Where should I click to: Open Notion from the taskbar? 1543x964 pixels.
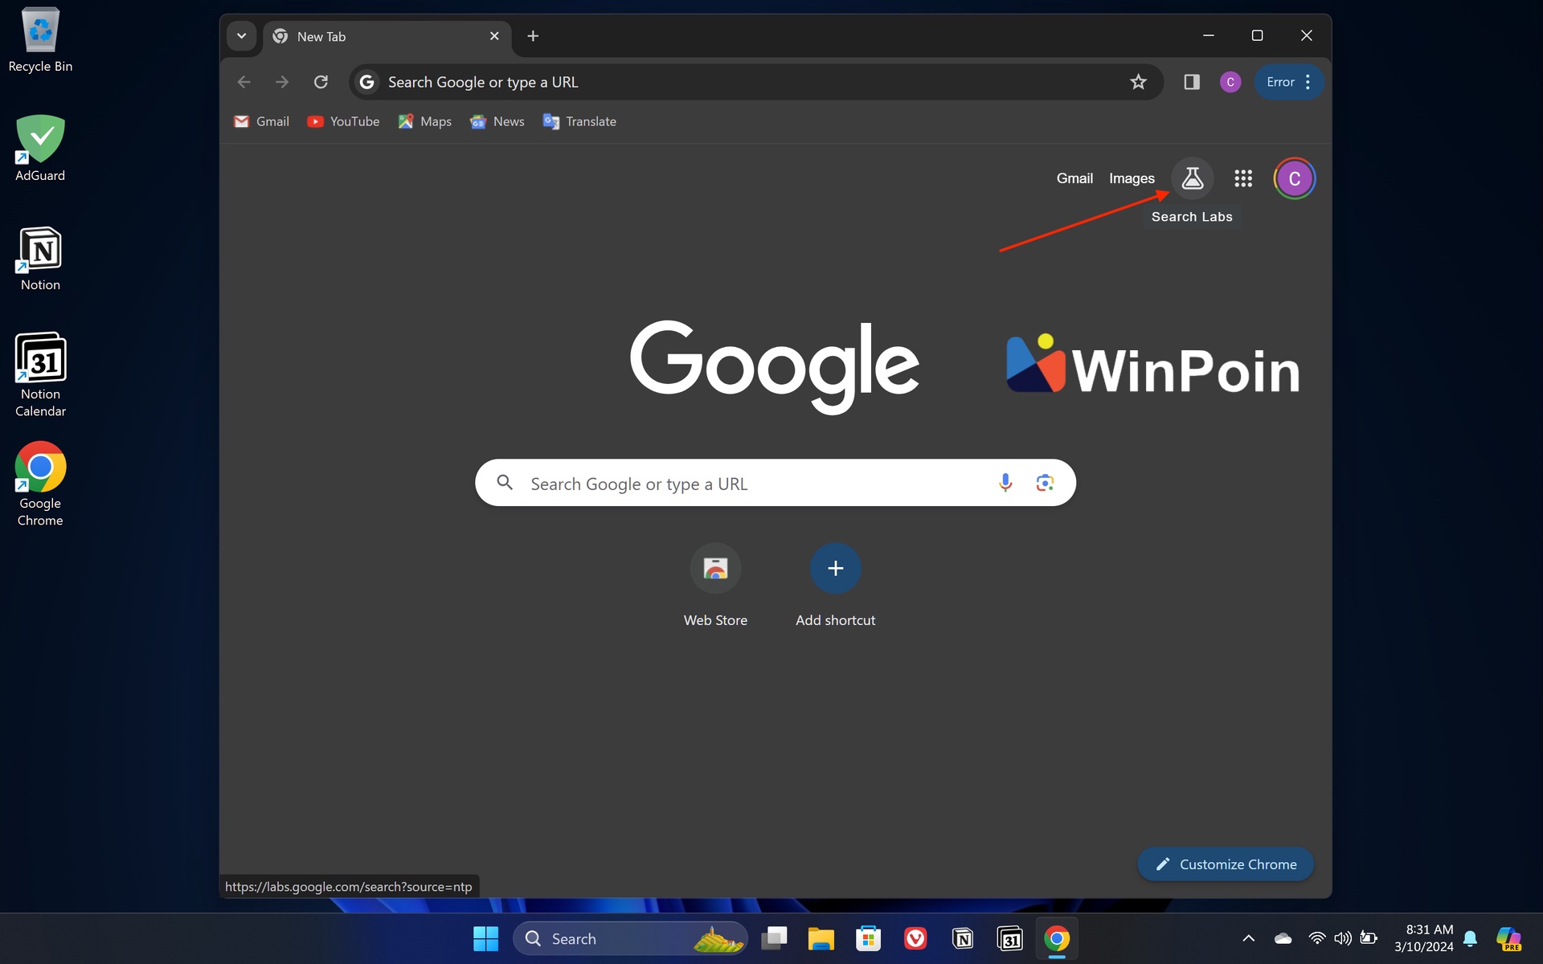pos(963,938)
